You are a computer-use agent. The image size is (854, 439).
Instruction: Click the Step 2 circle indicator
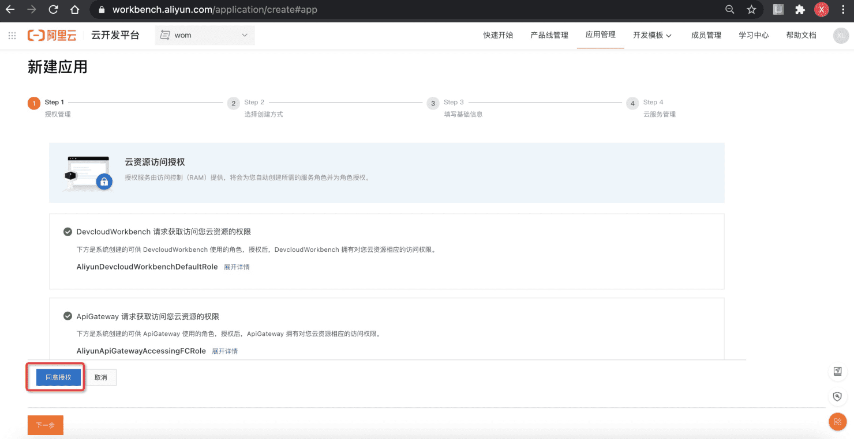233,103
